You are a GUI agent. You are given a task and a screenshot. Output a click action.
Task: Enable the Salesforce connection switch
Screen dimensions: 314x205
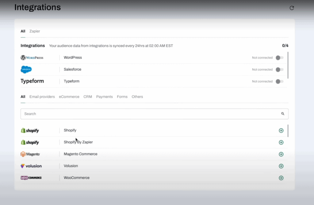coord(280,69)
